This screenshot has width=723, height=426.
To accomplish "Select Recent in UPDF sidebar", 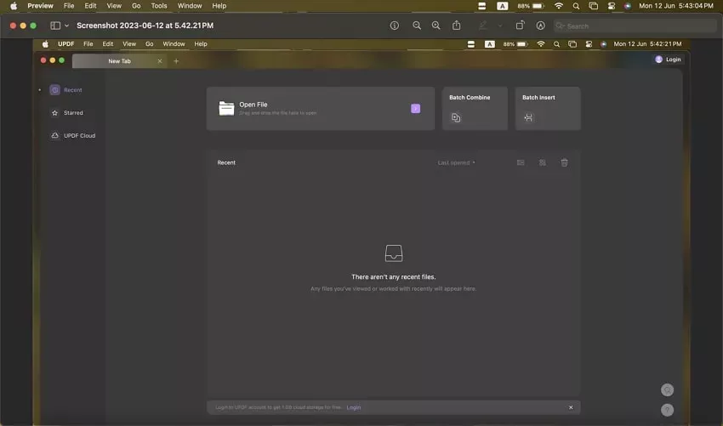I will [66, 90].
